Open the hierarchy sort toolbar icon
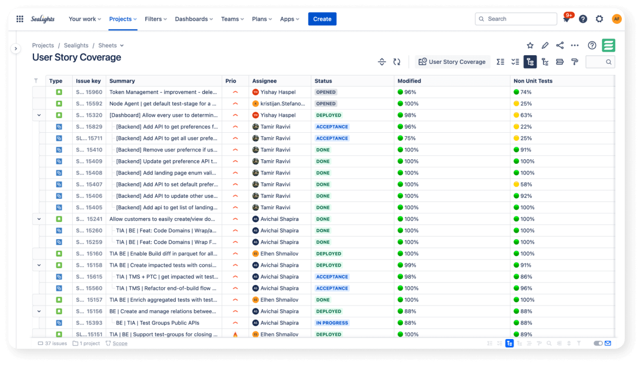 tap(544, 61)
